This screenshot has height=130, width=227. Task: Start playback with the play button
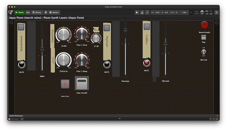tap(137, 12)
